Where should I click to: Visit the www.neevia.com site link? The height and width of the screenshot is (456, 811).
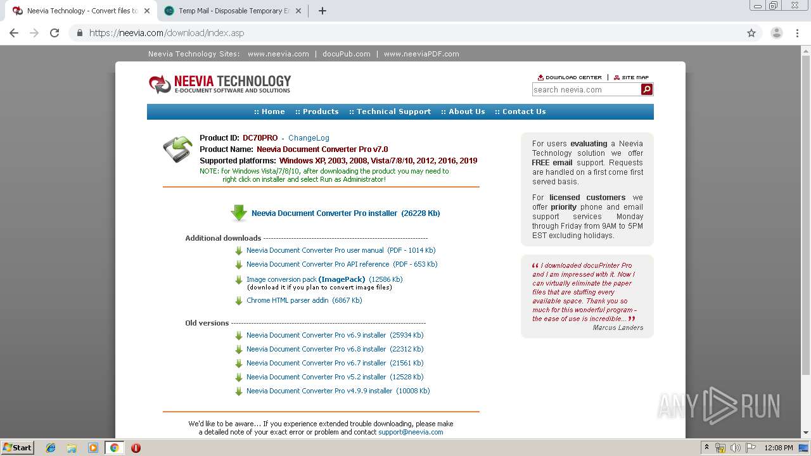[x=278, y=54]
